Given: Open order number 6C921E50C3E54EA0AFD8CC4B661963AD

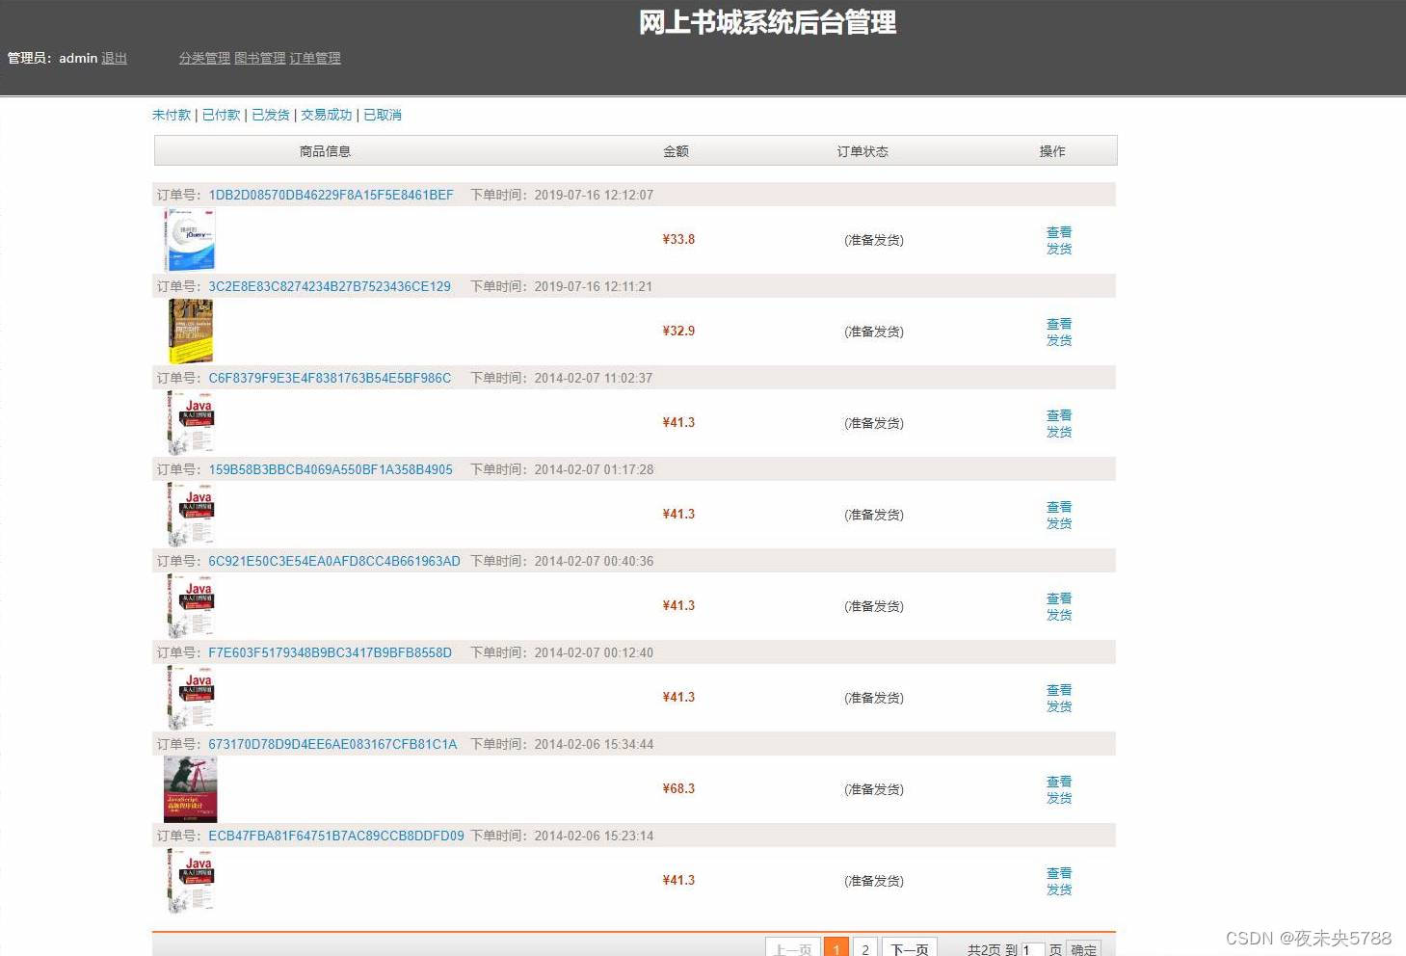Looking at the screenshot, I should point(334,561).
